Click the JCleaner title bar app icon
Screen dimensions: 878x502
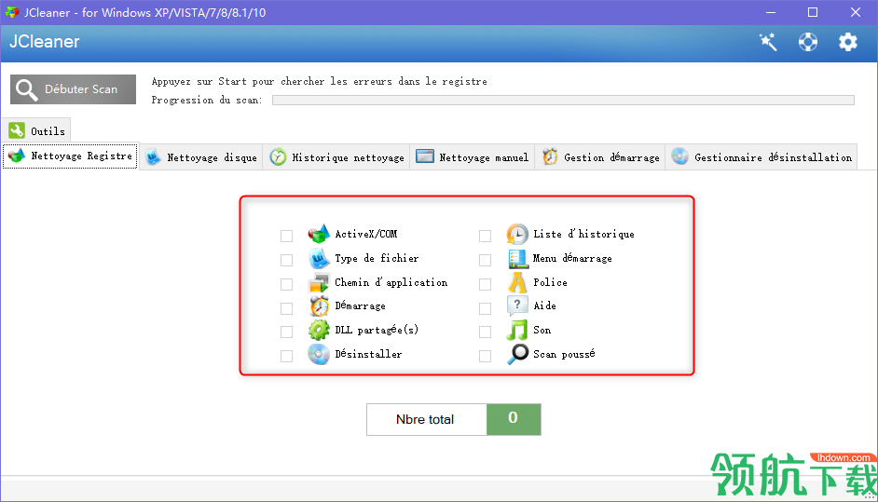point(12,12)
